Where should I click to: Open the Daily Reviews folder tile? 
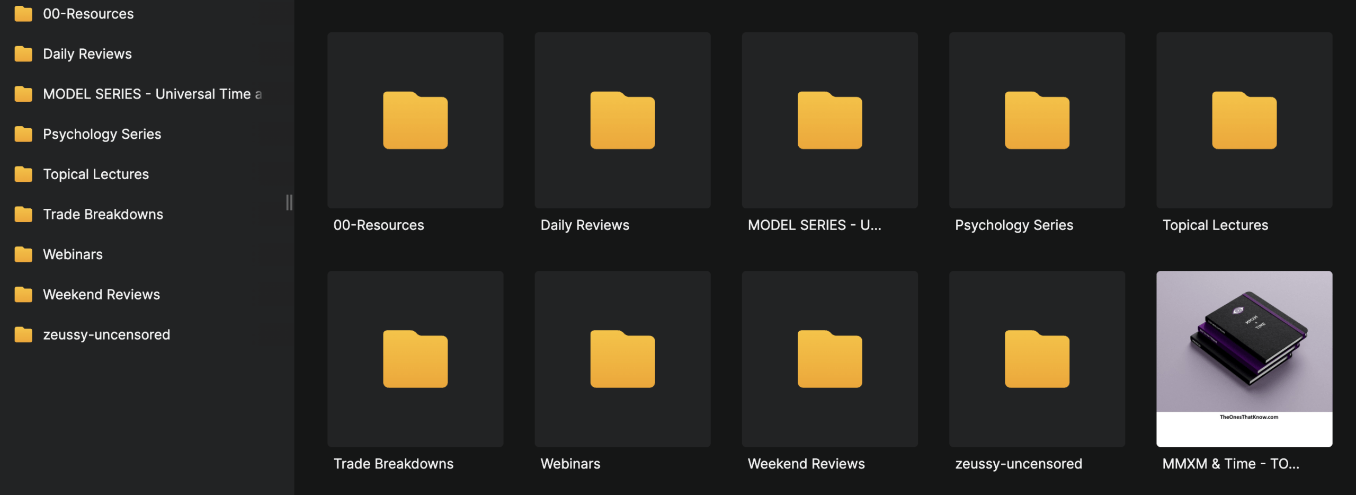click(x=622, y=120)
